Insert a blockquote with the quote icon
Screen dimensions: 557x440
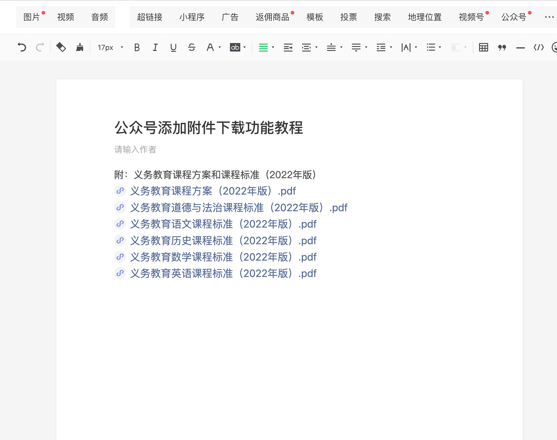(x=502, y=48)
